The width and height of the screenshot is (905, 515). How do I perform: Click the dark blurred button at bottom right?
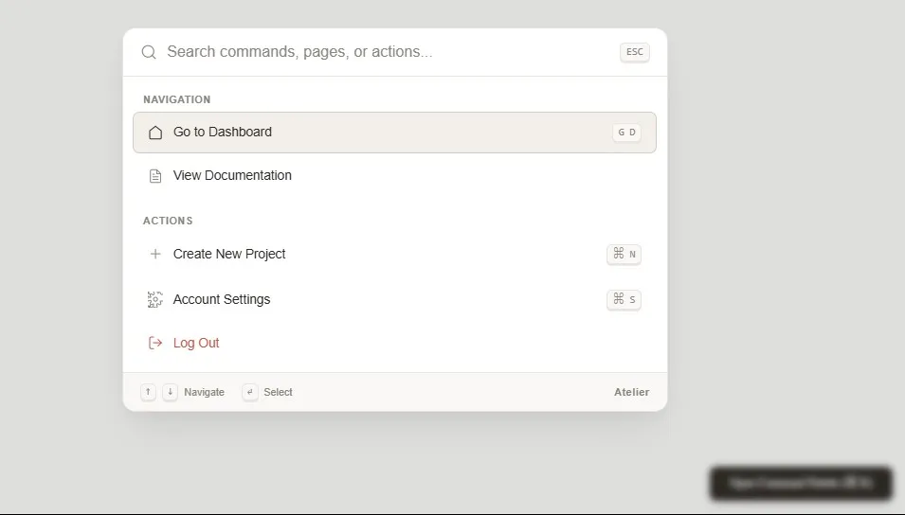801,483
